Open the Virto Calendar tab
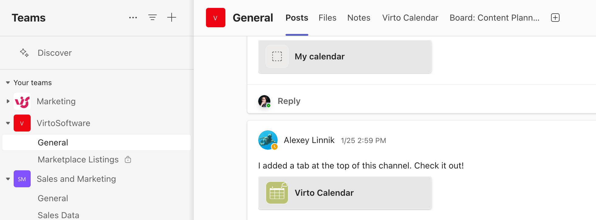This screenshot has height=220, width=596. [x=410, y=18]
